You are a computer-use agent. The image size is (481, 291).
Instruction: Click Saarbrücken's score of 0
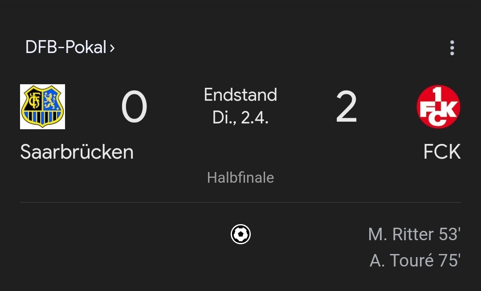pyautogui.click(x=134, y=108)
